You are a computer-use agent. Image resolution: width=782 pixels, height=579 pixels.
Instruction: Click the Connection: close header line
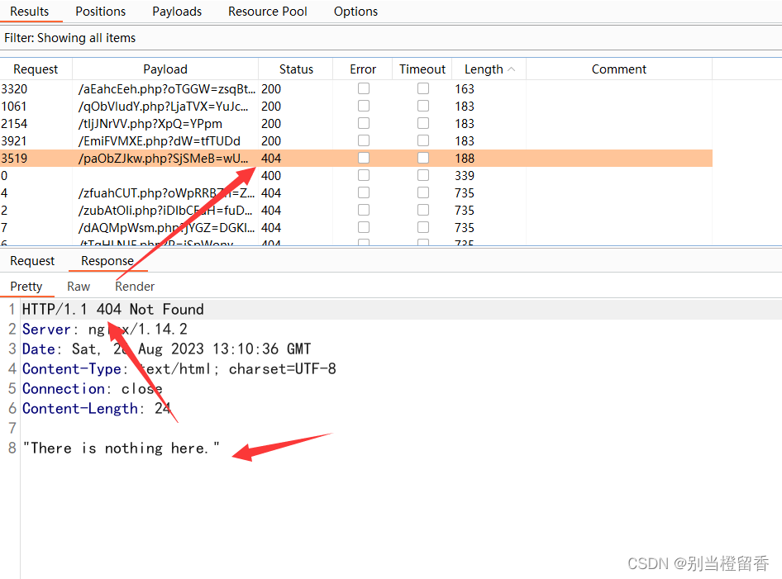click(93, 389)
